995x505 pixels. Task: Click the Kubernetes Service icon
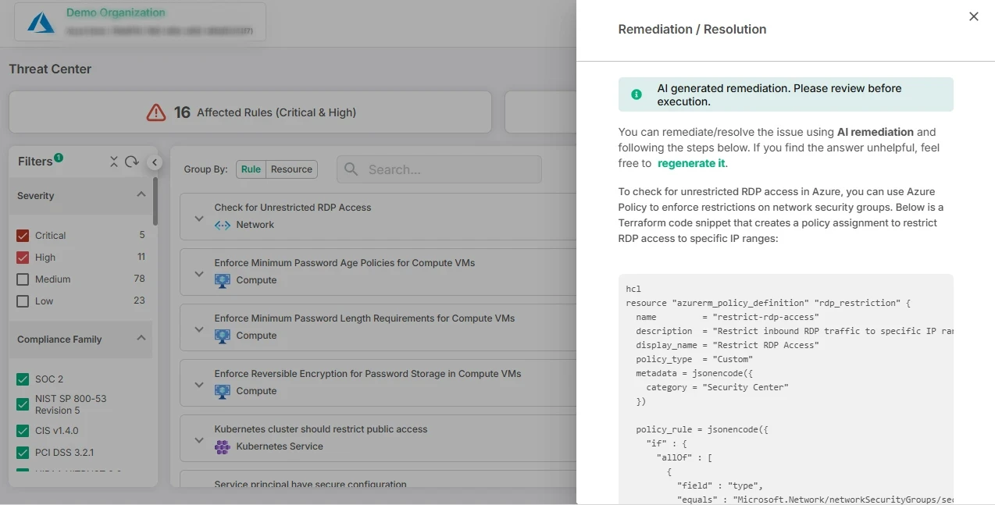click(x=223, y=446)
